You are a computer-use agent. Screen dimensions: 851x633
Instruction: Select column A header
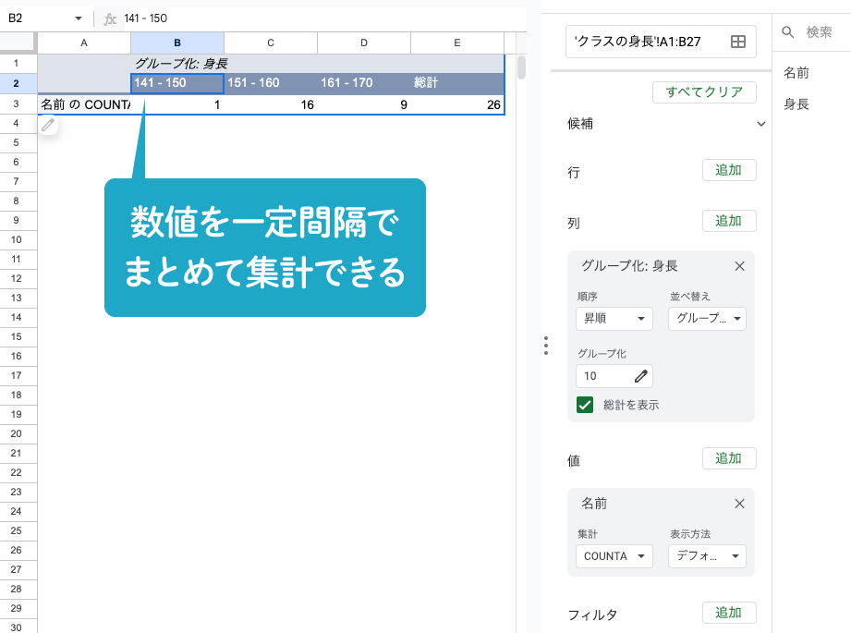point(84,43)
